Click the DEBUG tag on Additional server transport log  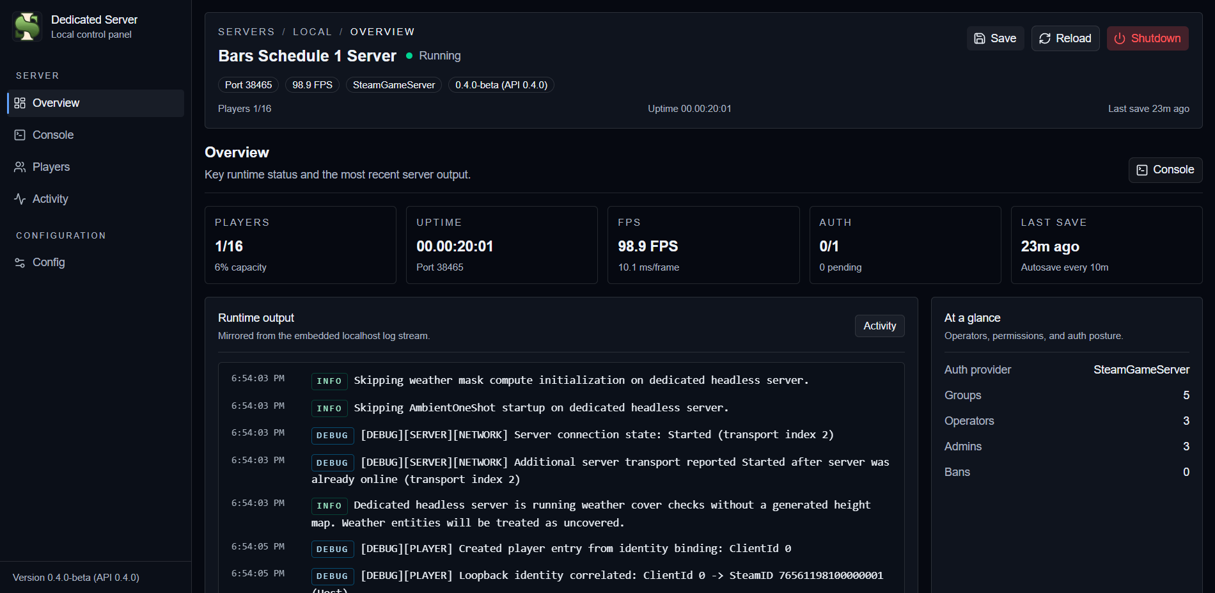(333, 463)
